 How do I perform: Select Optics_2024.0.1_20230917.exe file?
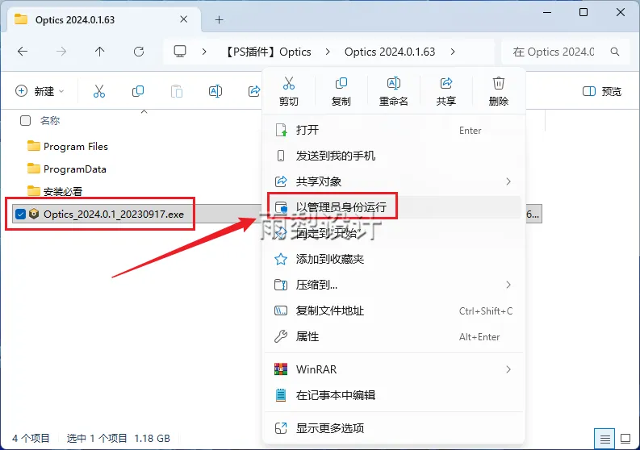(114, 214)
